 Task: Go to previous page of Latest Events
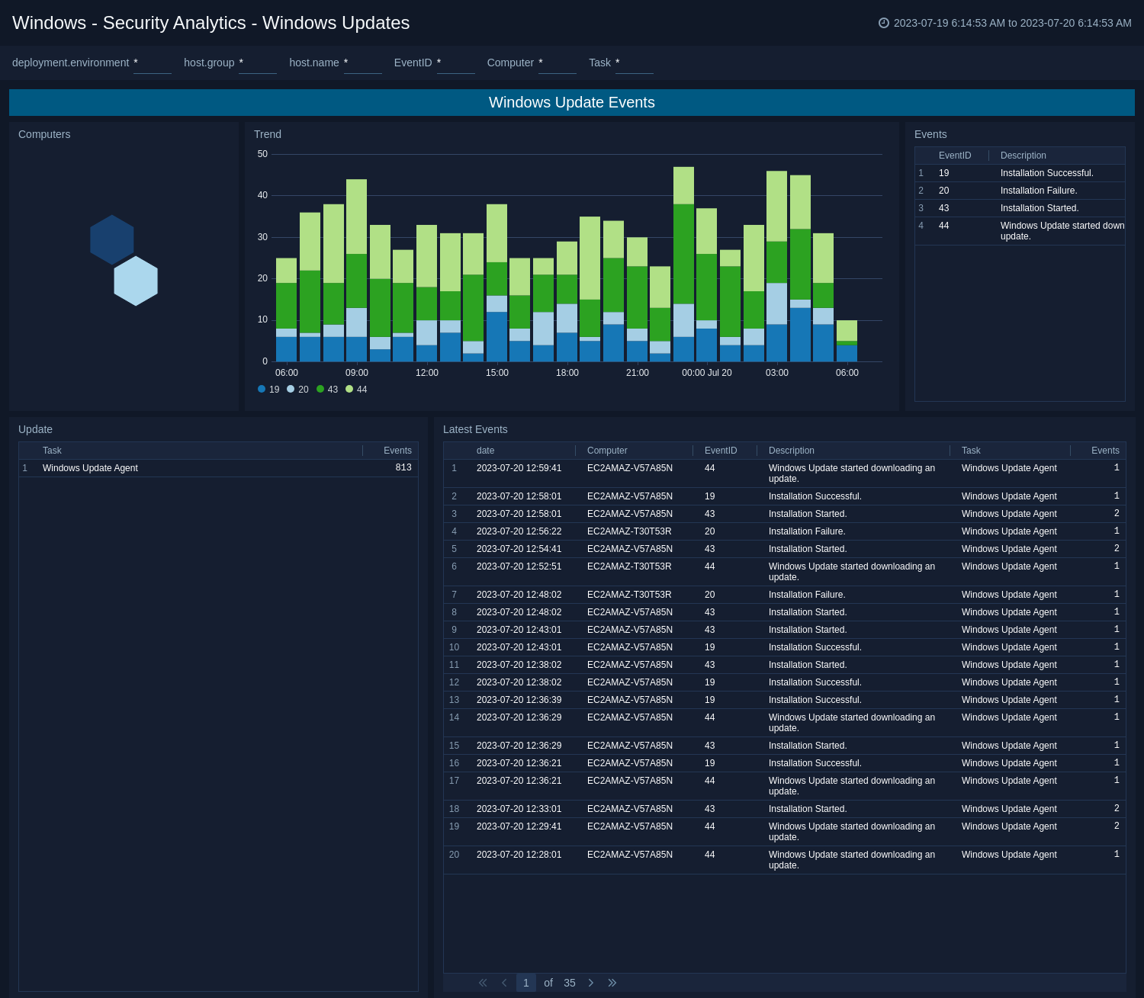[x=504, y=983]
